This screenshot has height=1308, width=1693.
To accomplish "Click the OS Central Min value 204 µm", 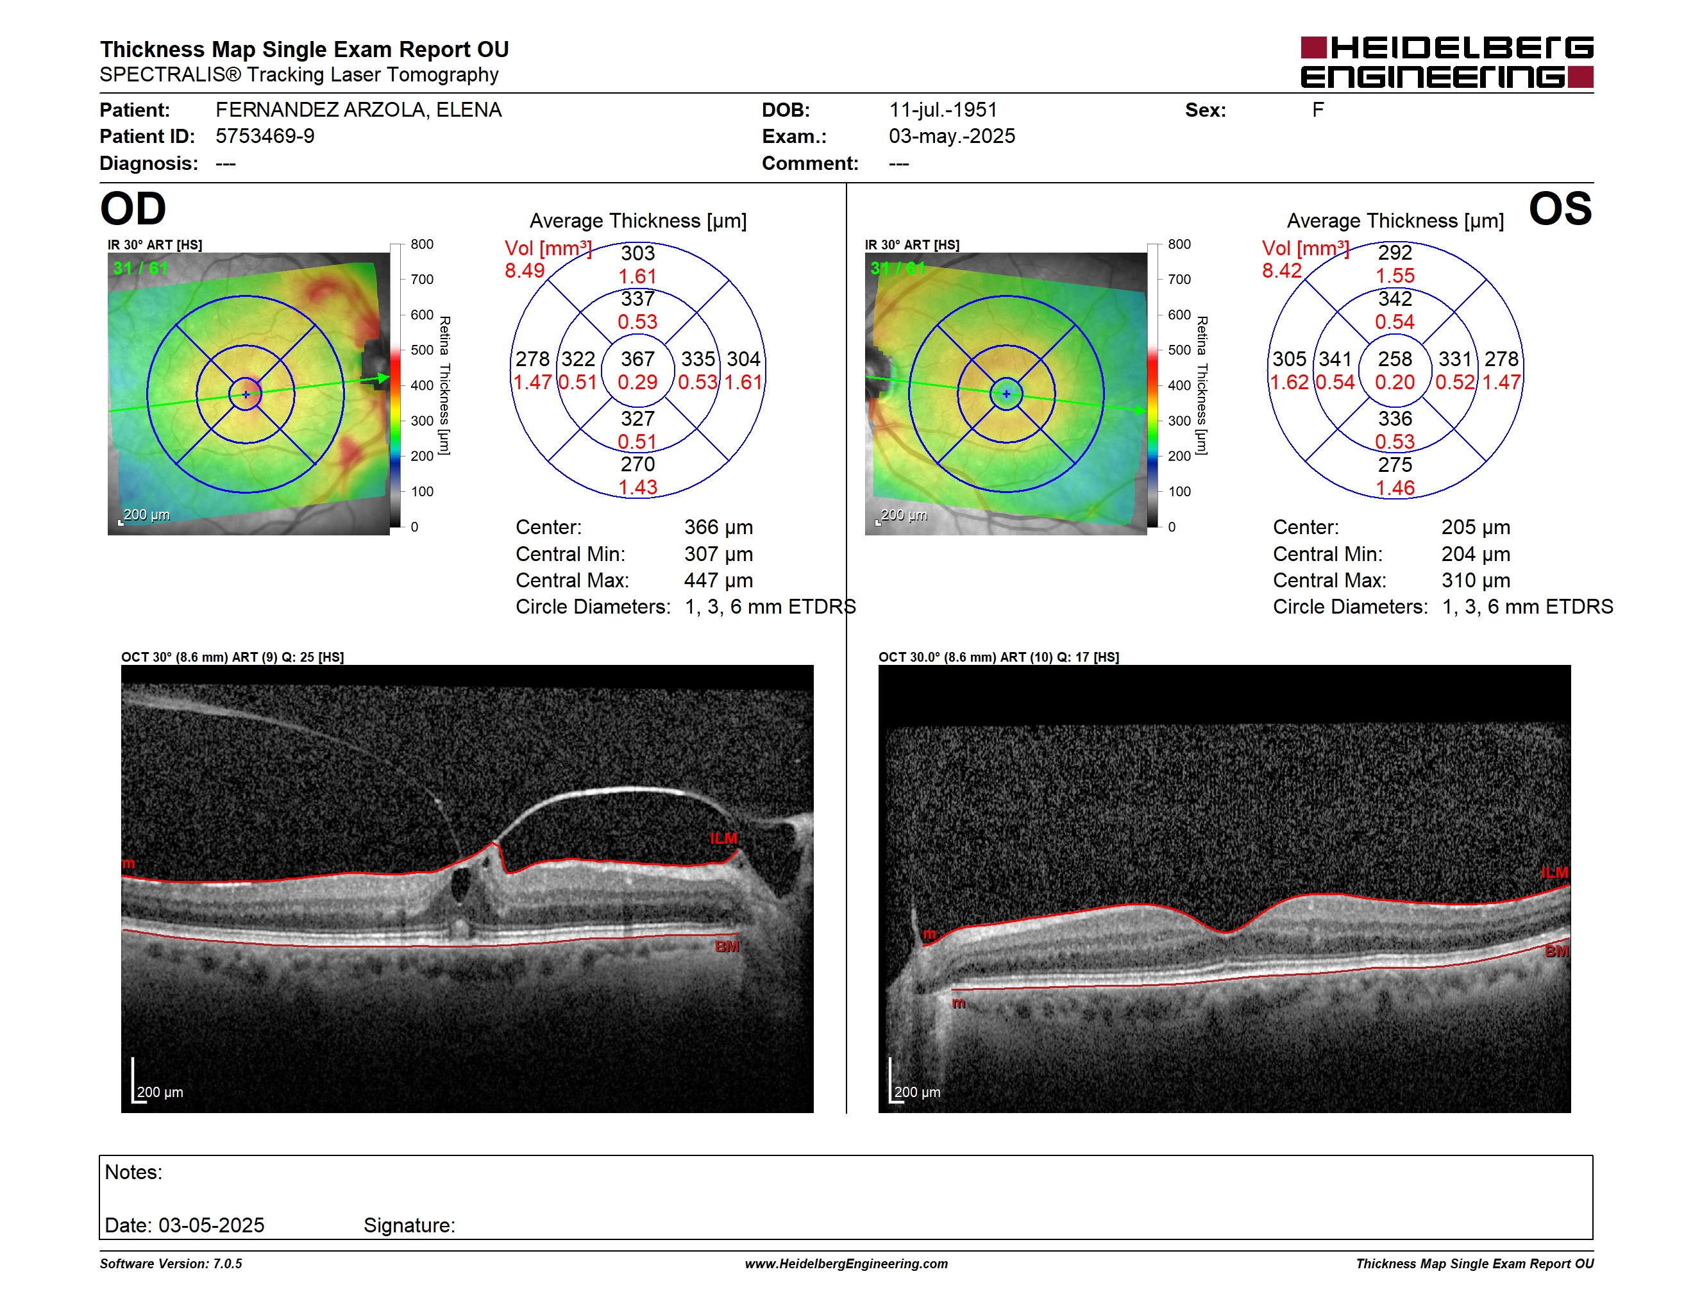I will [x=1476, y=554].
